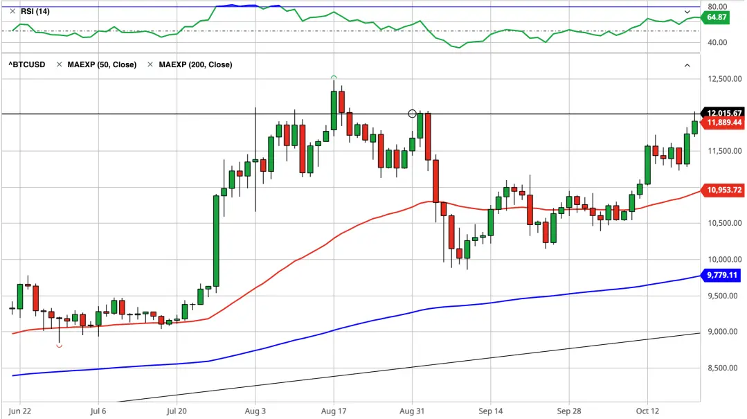Click the 10,000.00 price axis label
The height and width of the screenshot is (419, 747).
tap(725, 259)
